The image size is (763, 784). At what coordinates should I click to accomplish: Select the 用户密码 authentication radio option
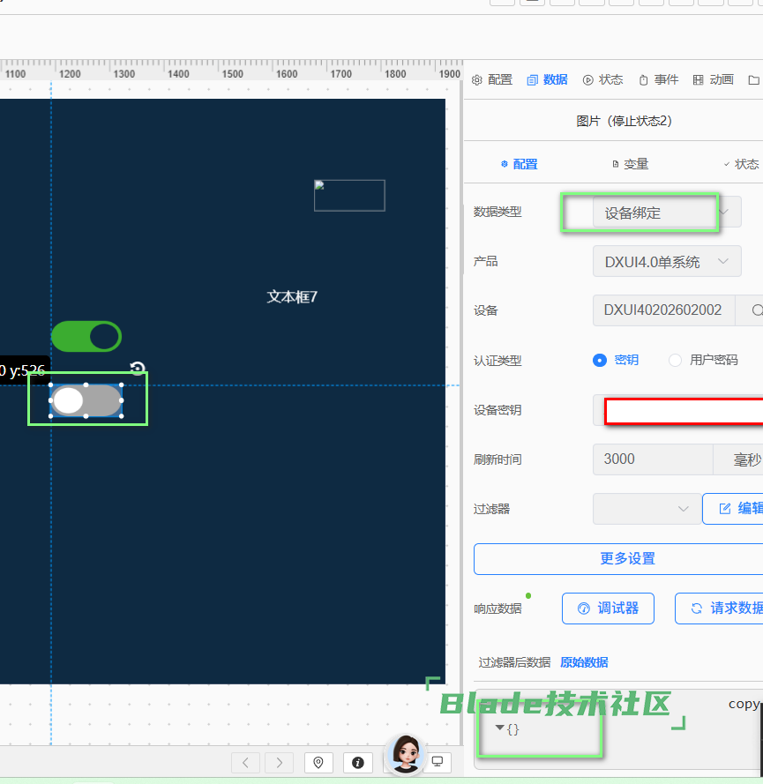[x=676, y=360]
